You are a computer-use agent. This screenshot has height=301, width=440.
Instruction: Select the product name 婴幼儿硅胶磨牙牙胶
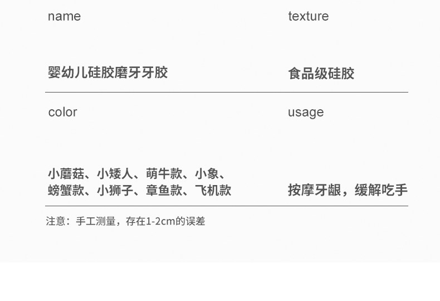pyautogui.click(x=107, y=72)
